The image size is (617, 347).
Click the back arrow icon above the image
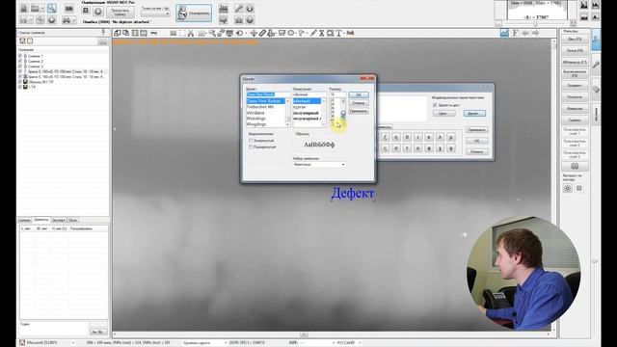(525, 33)
